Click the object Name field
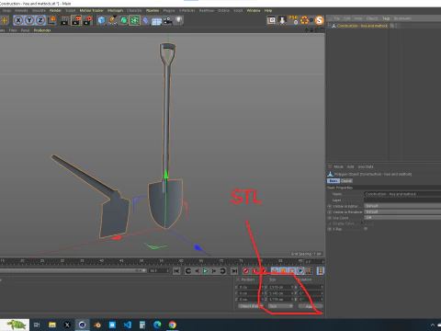Viewport: 441px width, 331px height. pyautogui.click(x=402, y=194)
